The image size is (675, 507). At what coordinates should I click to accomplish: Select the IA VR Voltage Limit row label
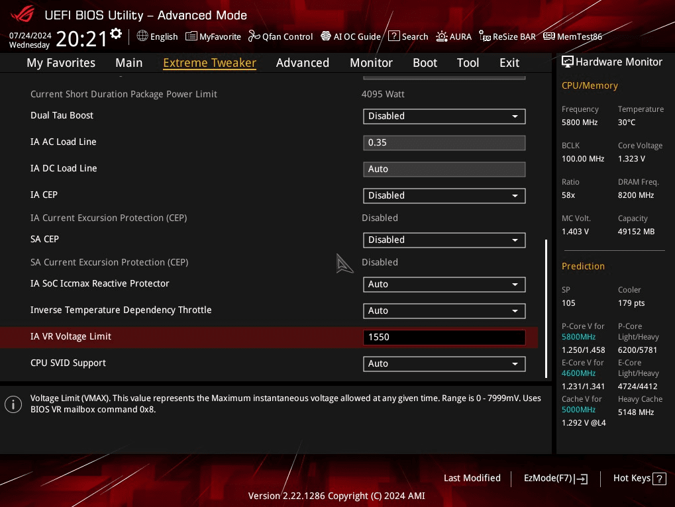point(71,337)
